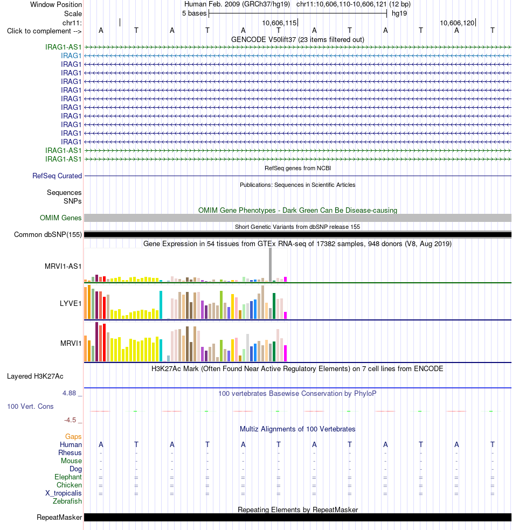Click tall gray bar in MRVI1-AS1 chart
Screen dimensions: 512x530
coord(270,264)
